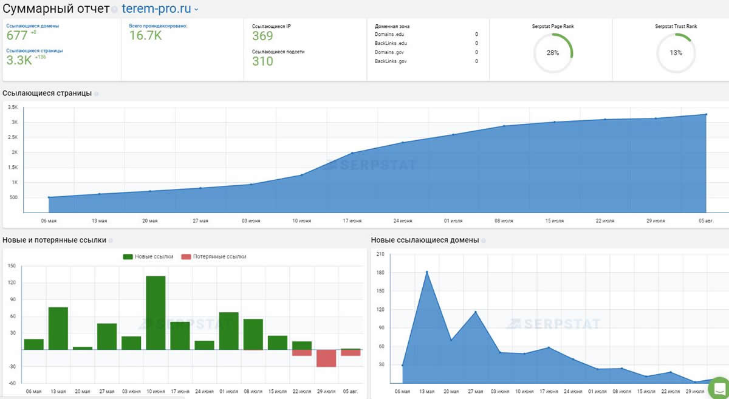The width and height of the screenshot is (729, 399).
Task: Click the red Потерянные ссылки color swatch
Action: [x=187, y=256]
